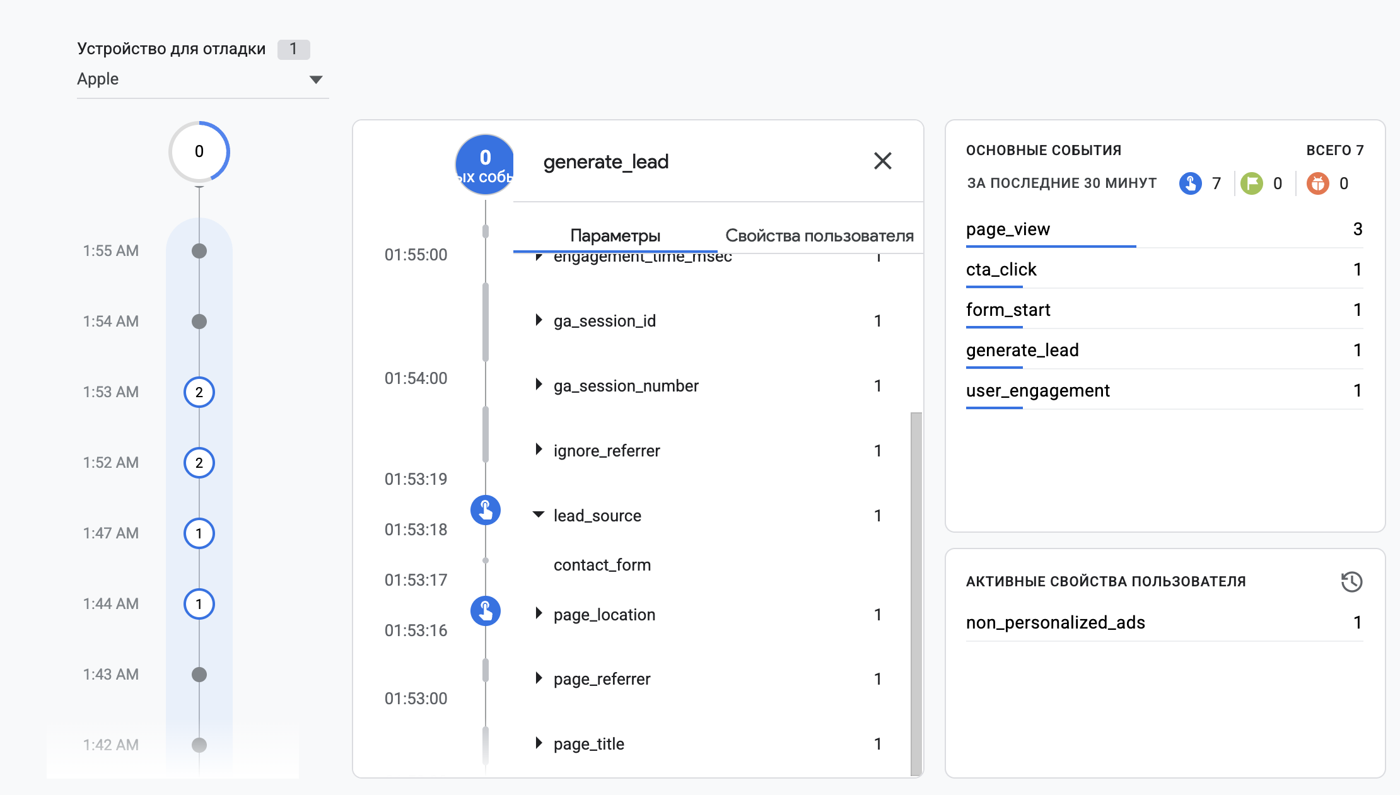The width and height of the screenshot is (1400, 795).
Task: Expand the ignore_referrer parameter
Action: pos(539,450)
